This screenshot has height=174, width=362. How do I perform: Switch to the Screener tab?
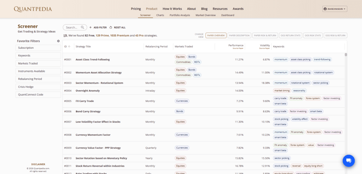point(145,15)
